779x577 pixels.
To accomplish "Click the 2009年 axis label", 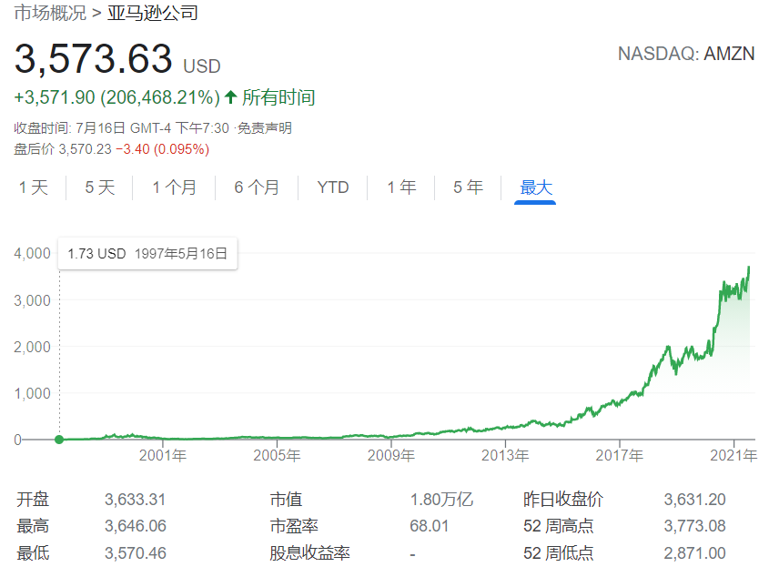I will tap(391, 455).
